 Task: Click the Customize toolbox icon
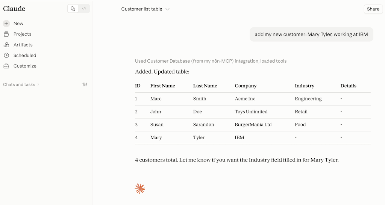6,66
